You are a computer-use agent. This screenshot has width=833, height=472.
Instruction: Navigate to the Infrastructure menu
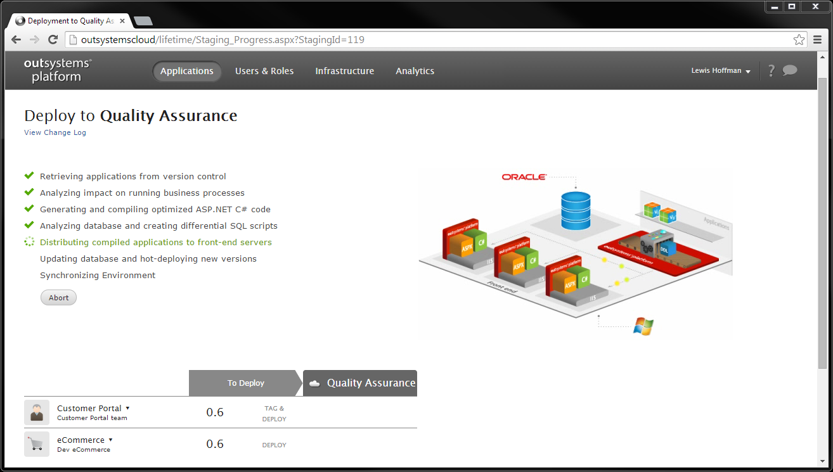point(344,71)
